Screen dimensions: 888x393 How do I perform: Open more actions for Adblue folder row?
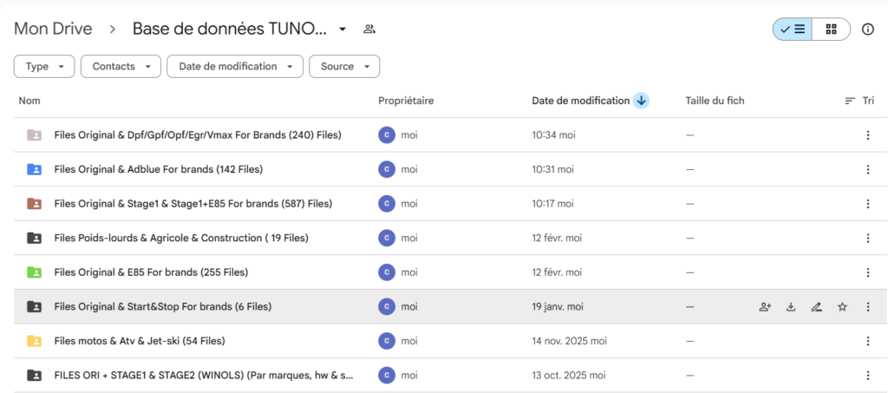coord(868,169)
